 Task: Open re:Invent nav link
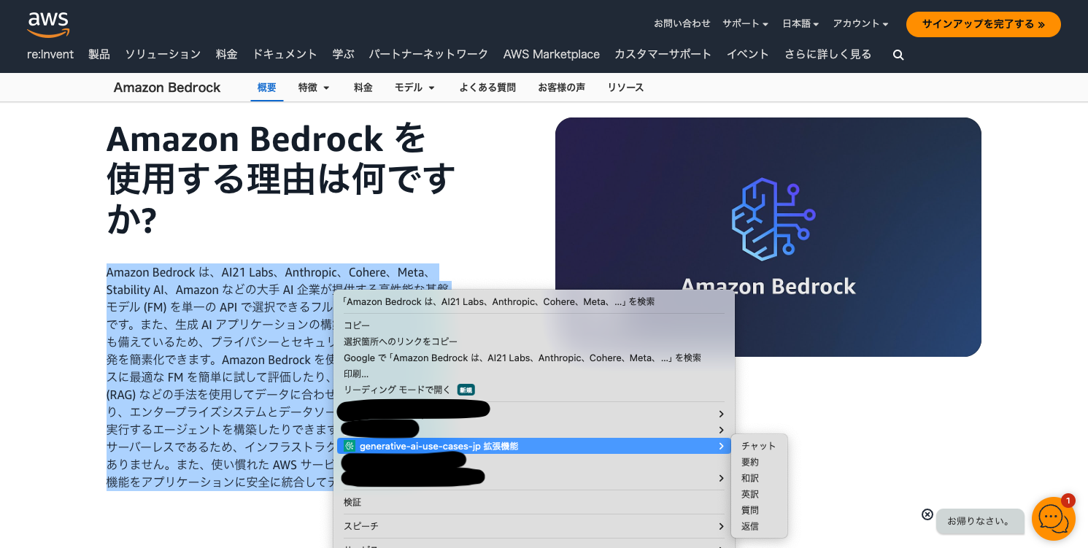(x=50, y=55)
